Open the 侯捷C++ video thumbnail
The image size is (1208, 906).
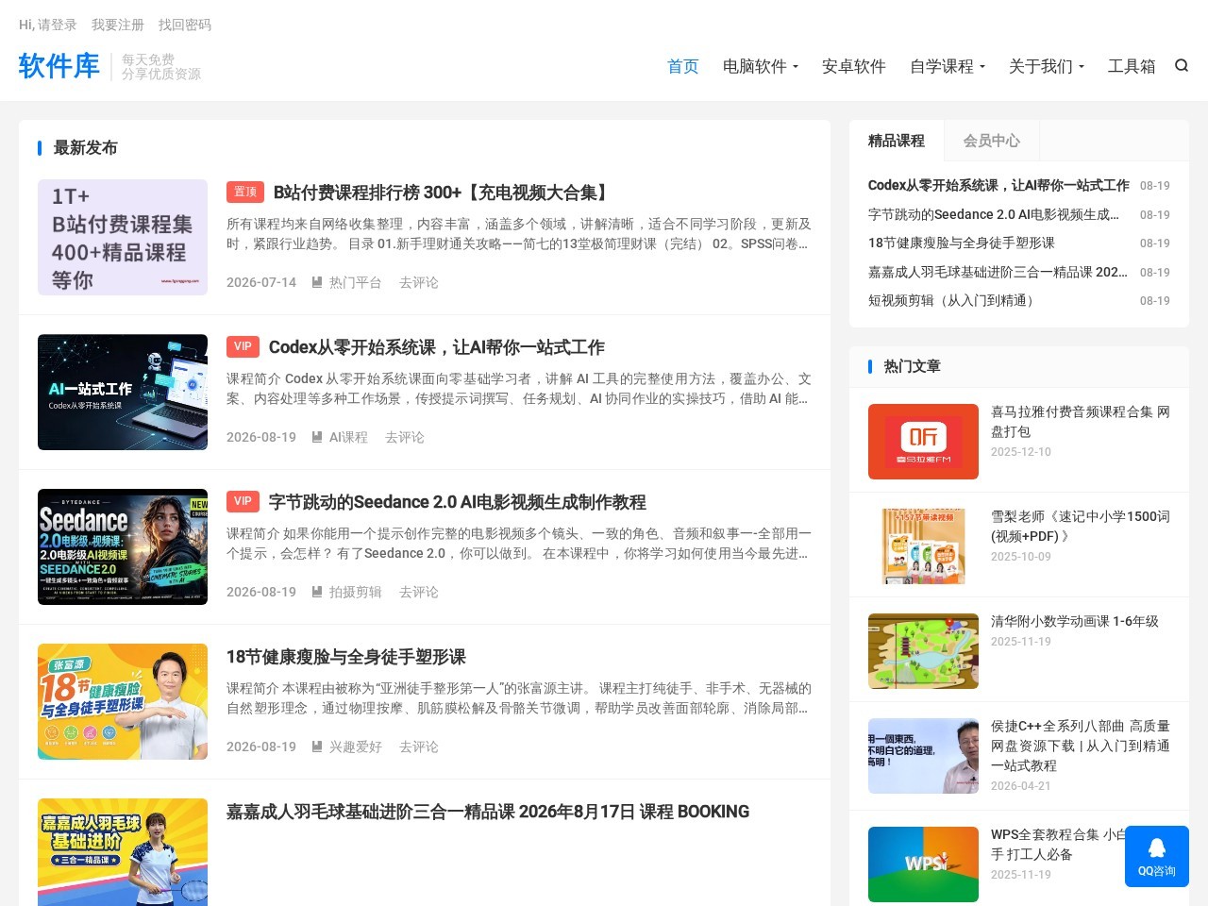[x=923, y=756]
